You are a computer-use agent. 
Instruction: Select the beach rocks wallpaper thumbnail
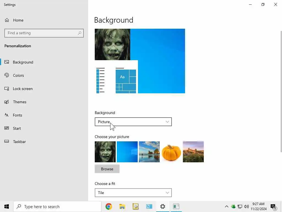click(149, 152)
